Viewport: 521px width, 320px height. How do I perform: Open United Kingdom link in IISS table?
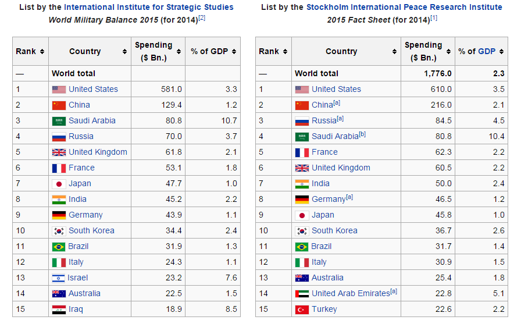coord(98,152)
